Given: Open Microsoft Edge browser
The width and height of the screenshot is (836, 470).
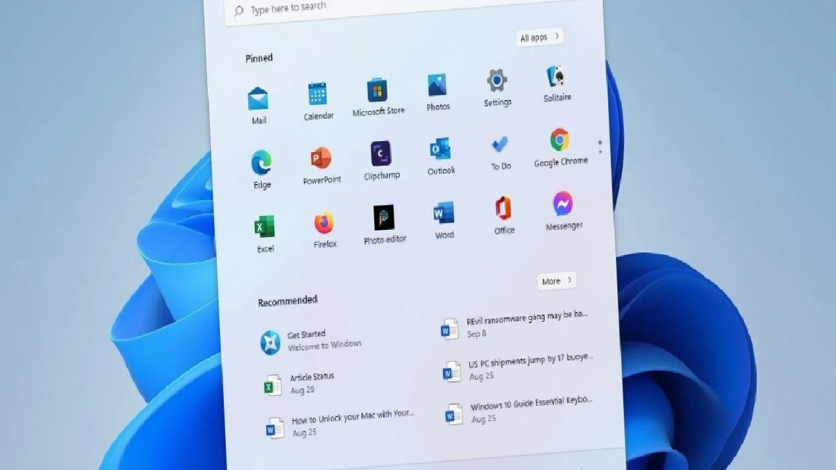Looking at the screenshot, I should 261,170.
